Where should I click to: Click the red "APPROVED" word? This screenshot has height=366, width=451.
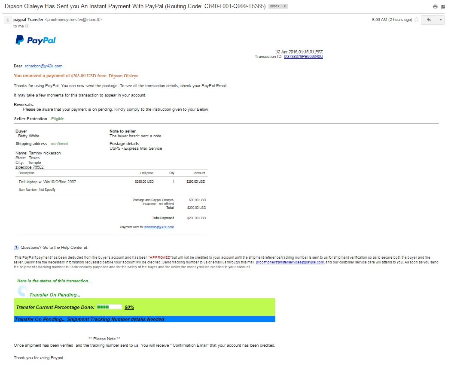coord(160,258)
